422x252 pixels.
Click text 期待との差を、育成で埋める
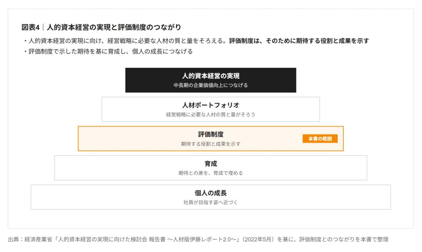pos(211,173)
